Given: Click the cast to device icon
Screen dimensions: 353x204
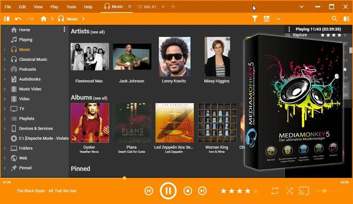Looking at the screenshot, I should 304,191.
